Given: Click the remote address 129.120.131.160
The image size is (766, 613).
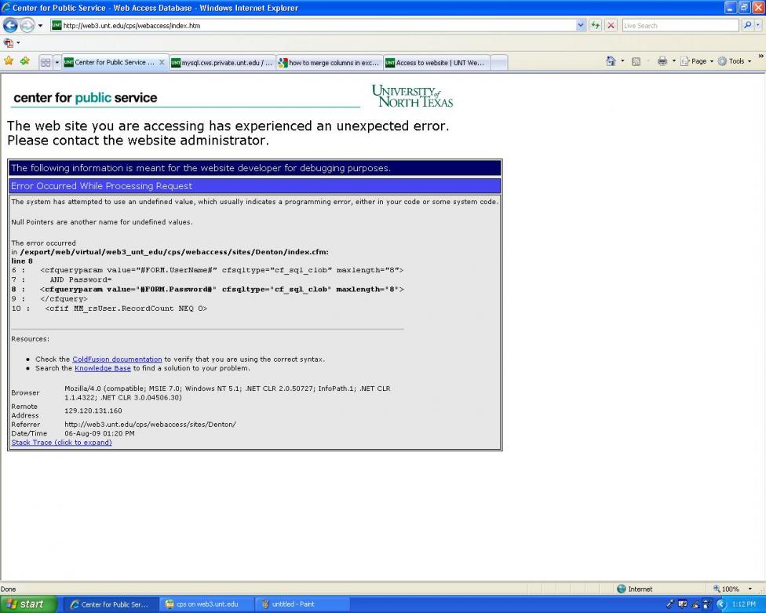Looking at the screenshot, I should coord(93,410).
